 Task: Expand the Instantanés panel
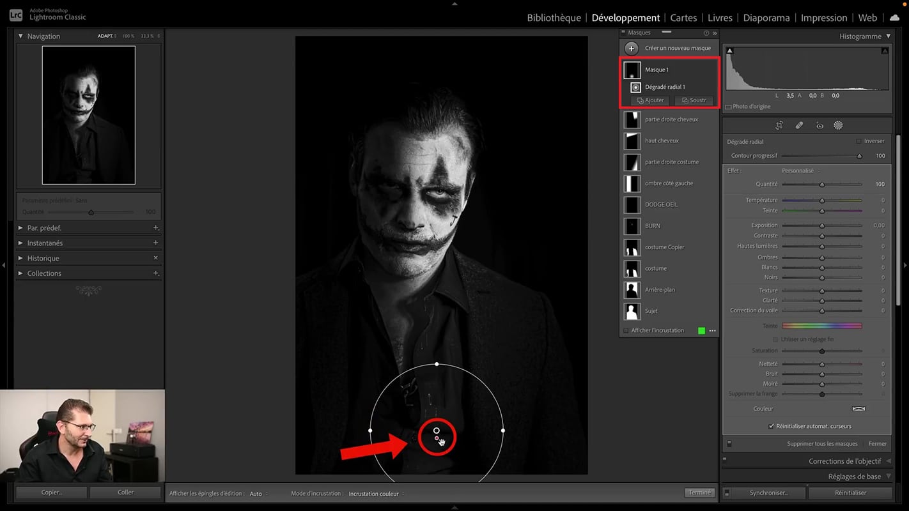tap(20, 243)
